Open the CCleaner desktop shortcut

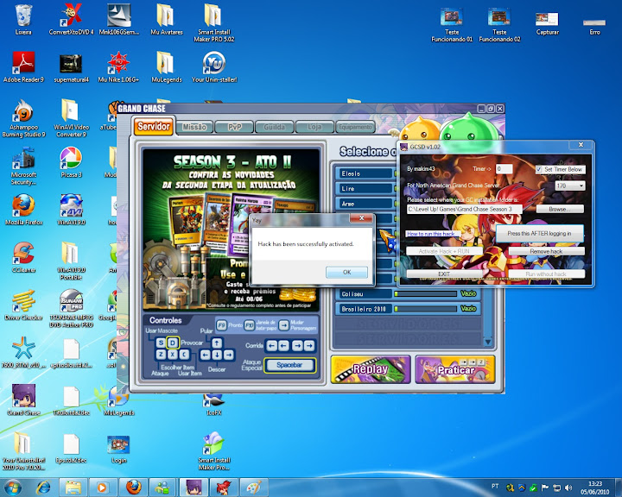pyautogui.click(x=23, y=258)
